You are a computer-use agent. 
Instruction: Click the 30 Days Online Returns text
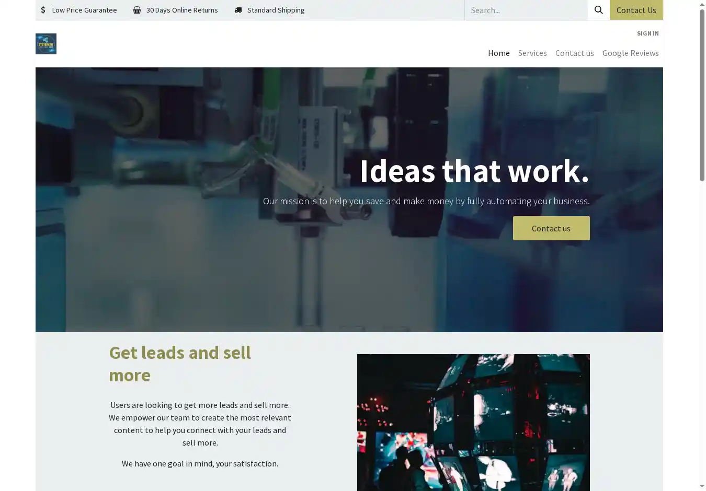point(182,10)
